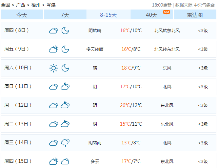Image resolution: width=218 pixels, height=168 pixels.
Task: Click the orange hot badge icon
Action: point(166,12)
